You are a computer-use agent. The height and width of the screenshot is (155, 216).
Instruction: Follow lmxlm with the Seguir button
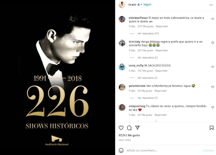click(148, 4)
